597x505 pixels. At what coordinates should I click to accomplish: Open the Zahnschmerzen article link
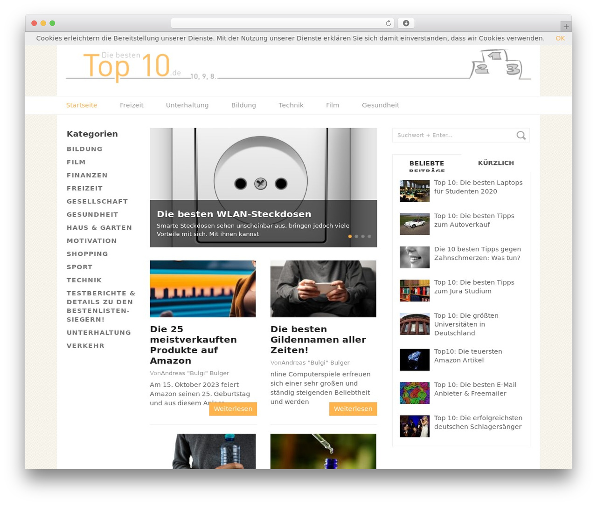pyautogui.click(x=478, y=253)
